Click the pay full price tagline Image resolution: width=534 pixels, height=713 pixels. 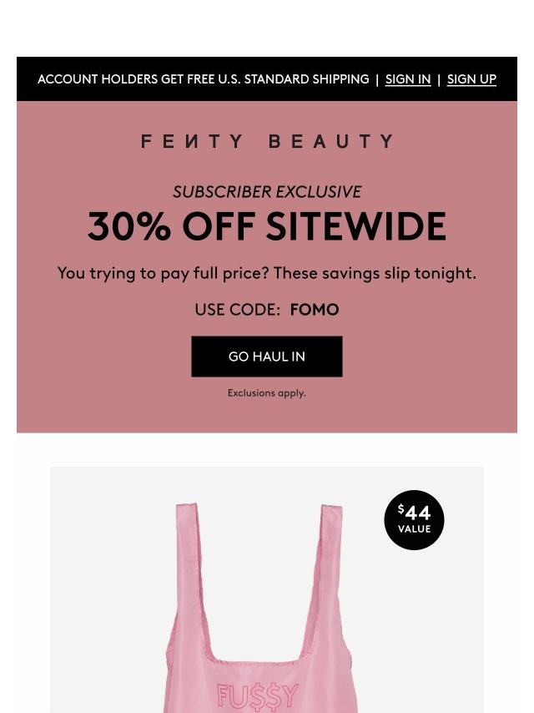[267, 273]
